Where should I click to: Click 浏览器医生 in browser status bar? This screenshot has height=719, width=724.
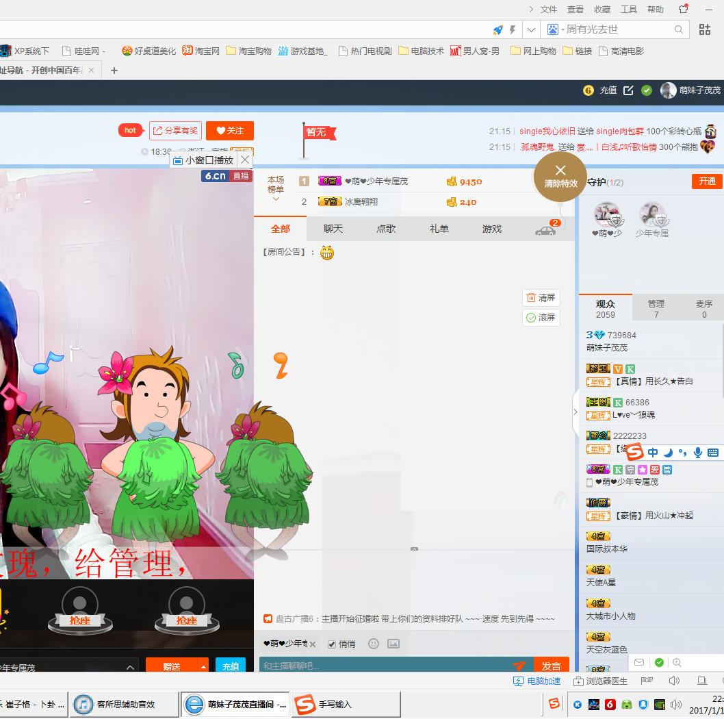pyautogui.click(x=600, y=681)
